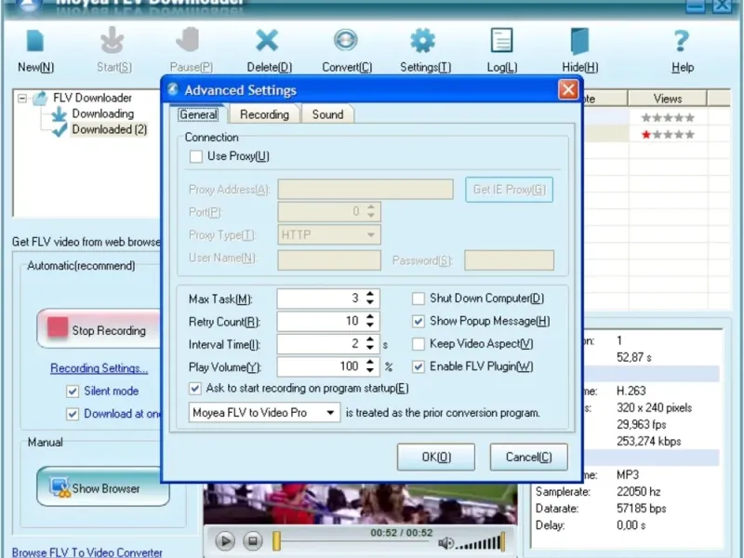
Task: Open the Log(L) document icon
Action: (x=501, y=40)
